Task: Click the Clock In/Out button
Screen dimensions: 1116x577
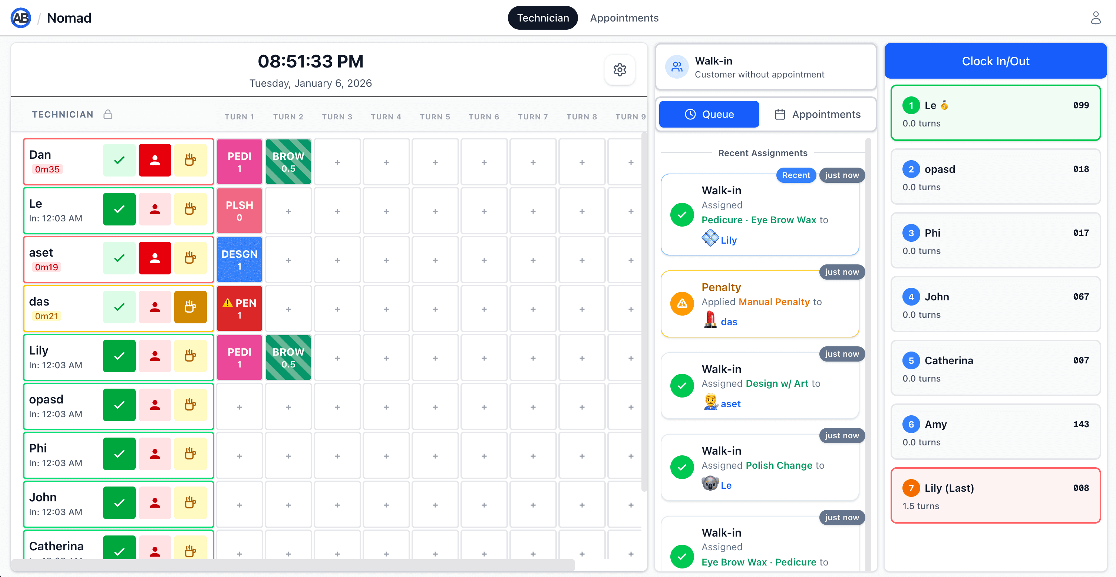Action: tap(996, 61)
